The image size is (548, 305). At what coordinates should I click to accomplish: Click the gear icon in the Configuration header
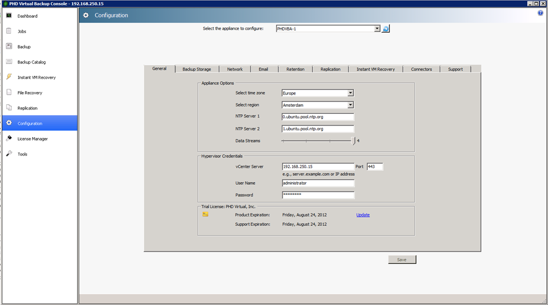click(x=86, y=15)
